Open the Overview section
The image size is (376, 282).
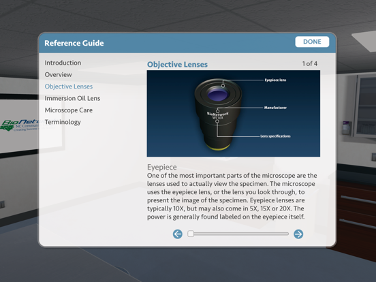coord(59,74)
